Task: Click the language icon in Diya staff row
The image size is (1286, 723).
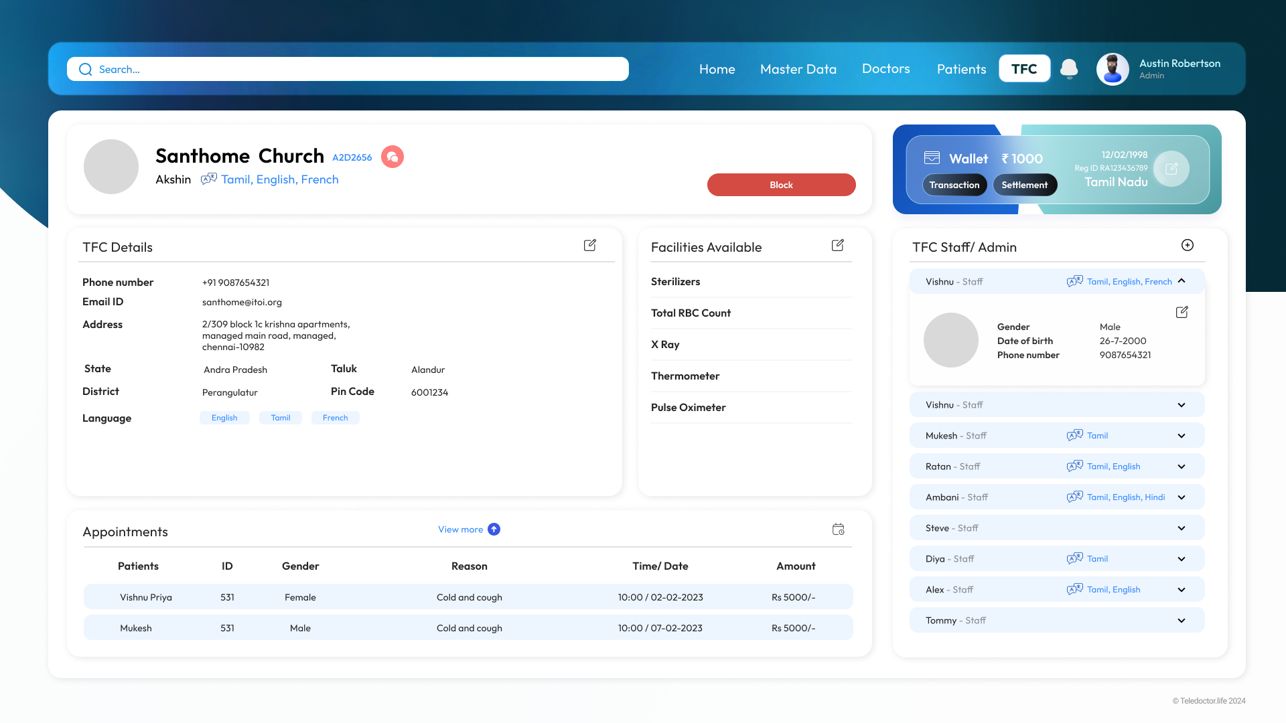Action: (1075, 558)
